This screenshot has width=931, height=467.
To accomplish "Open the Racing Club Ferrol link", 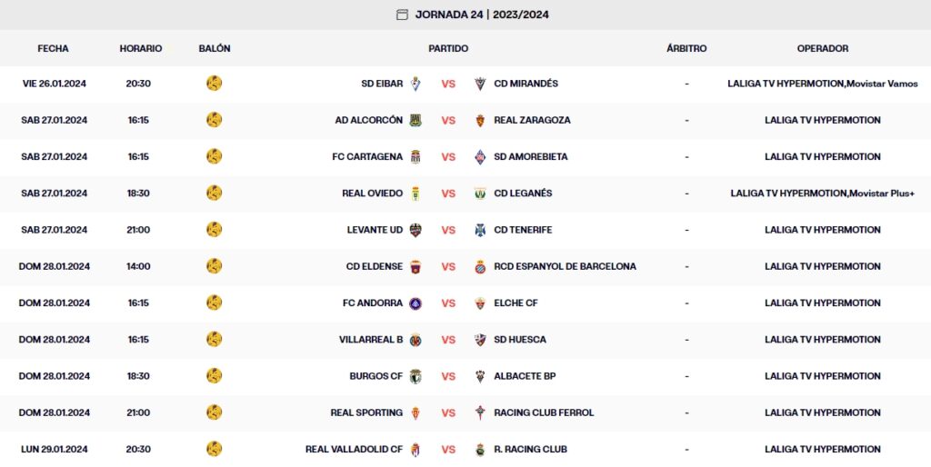I will (x=544, y=412).
